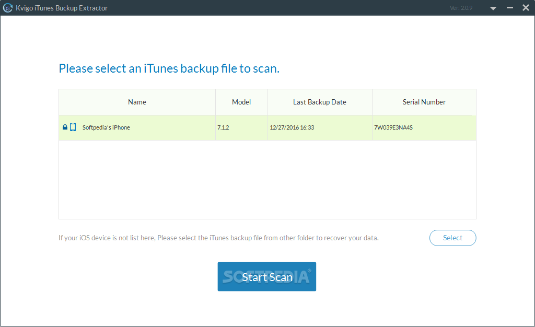Click the lock icon on Softpedia's iPhone row
The image size is (535, 327).
click(x=65, y=127)
